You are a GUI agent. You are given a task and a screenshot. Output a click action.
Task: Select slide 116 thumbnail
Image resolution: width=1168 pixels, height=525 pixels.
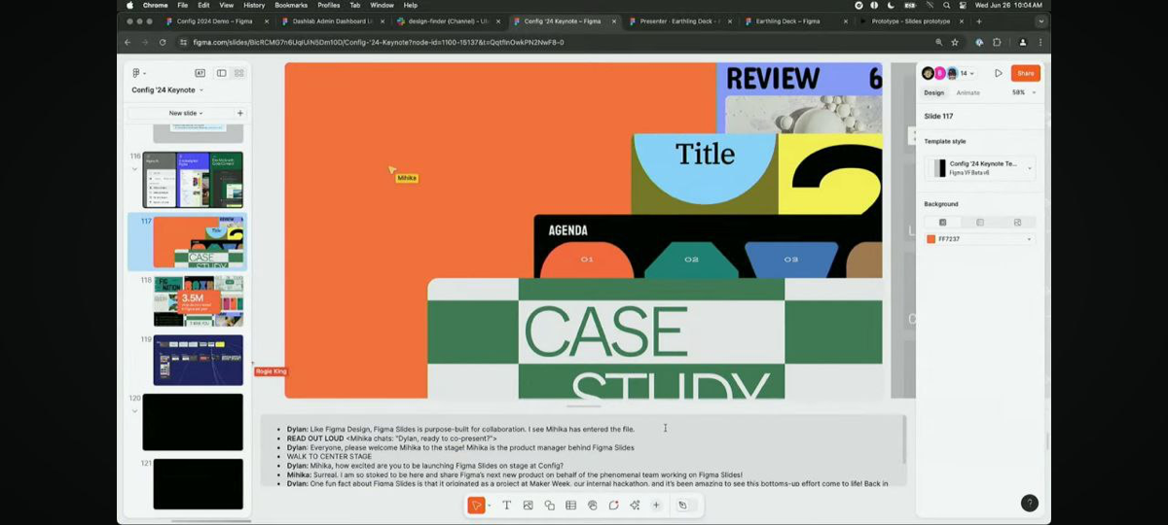(x=193, y=180)
